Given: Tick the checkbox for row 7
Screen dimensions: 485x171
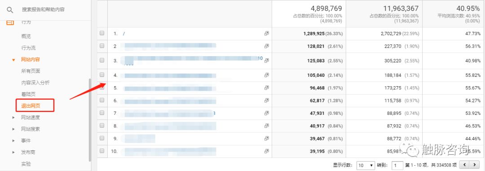Looking at the screenshot, I should coord(102,113).
